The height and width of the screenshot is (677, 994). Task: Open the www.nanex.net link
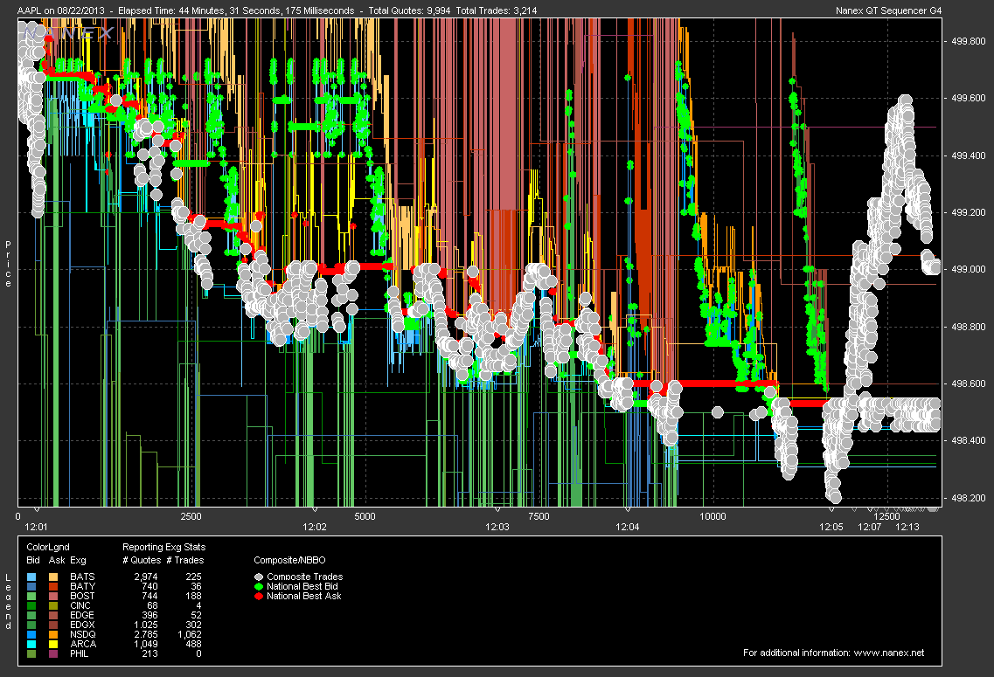coord(889,653)
